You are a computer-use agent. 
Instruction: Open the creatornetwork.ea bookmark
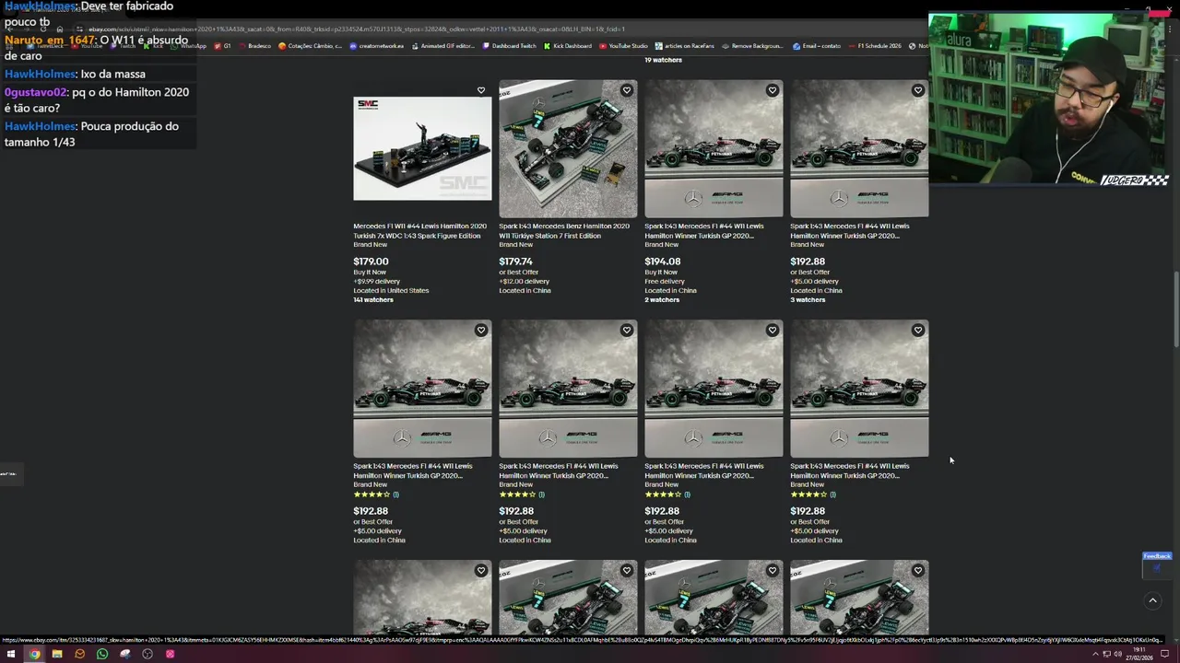tap(377, 46)
